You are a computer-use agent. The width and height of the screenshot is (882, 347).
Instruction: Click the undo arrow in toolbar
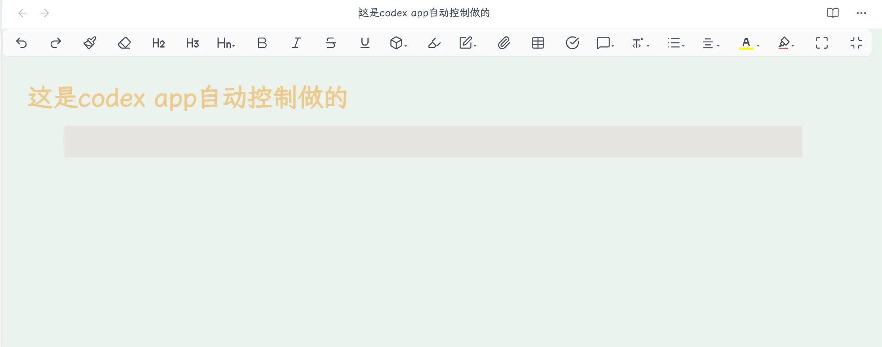click(22, 43)
